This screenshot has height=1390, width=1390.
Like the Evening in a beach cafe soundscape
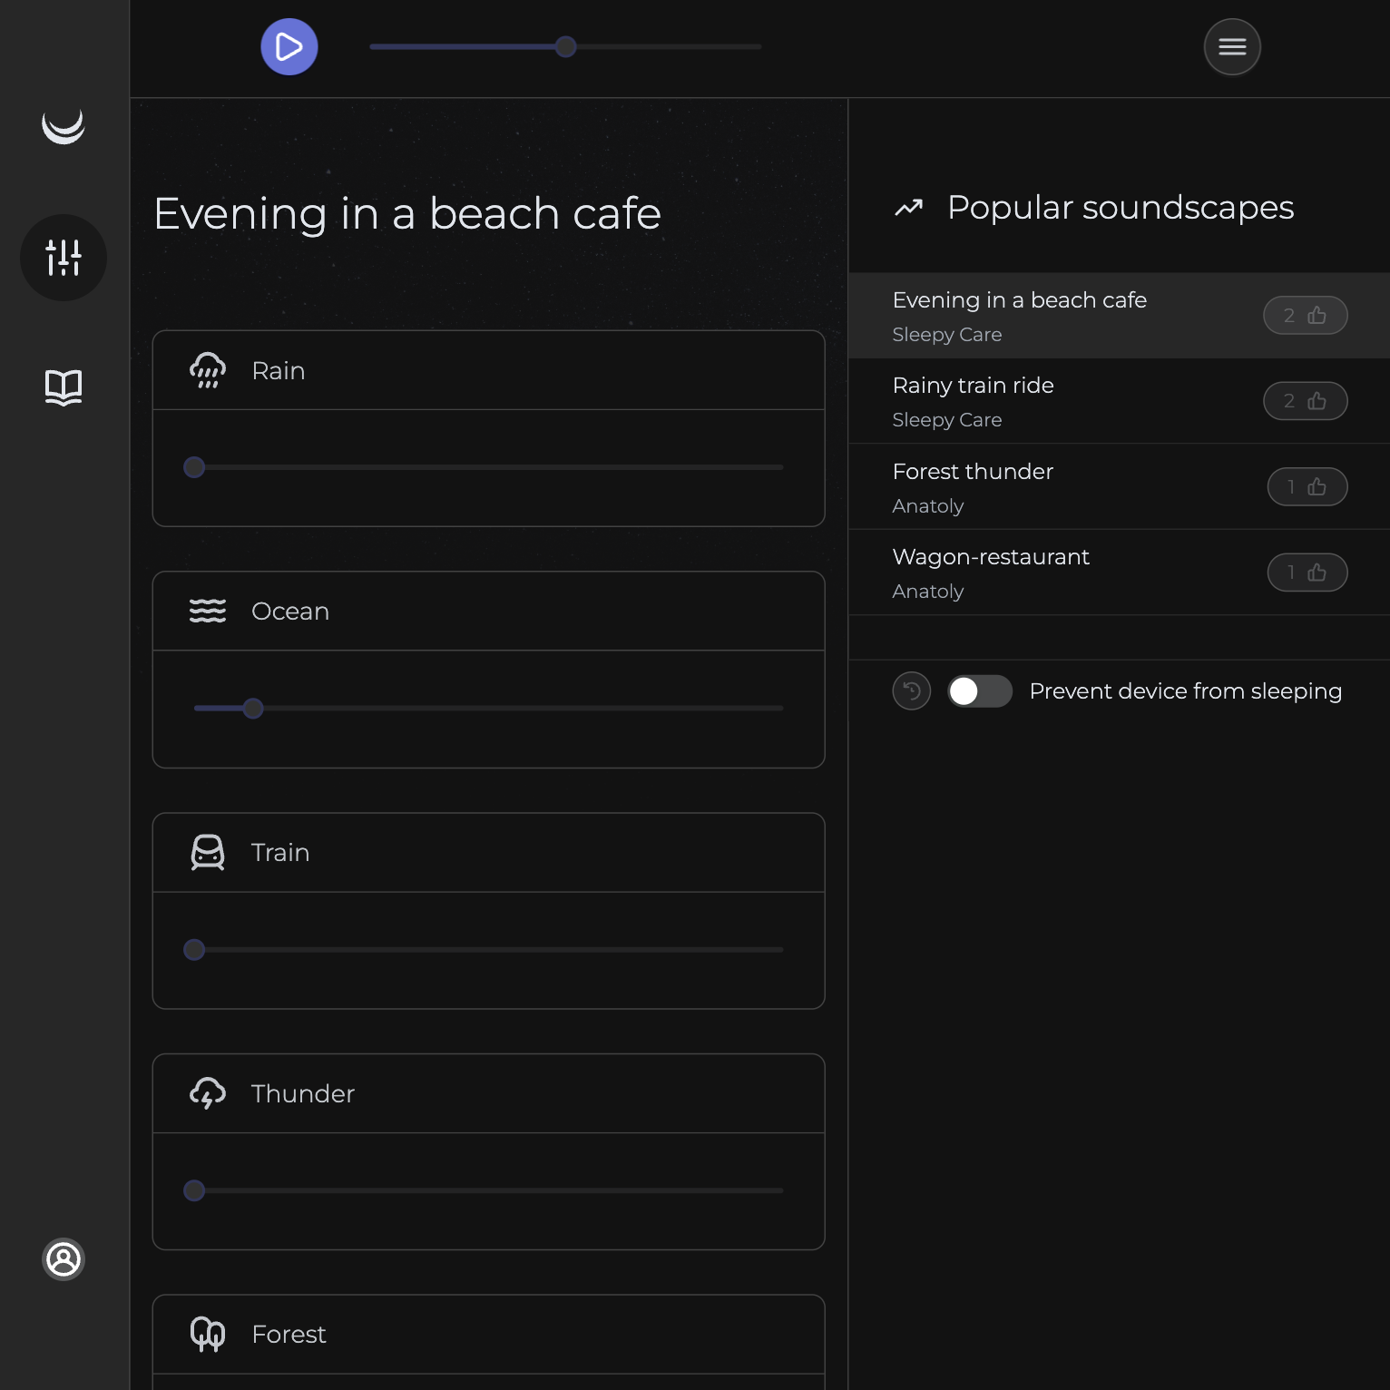(1305, 316)
